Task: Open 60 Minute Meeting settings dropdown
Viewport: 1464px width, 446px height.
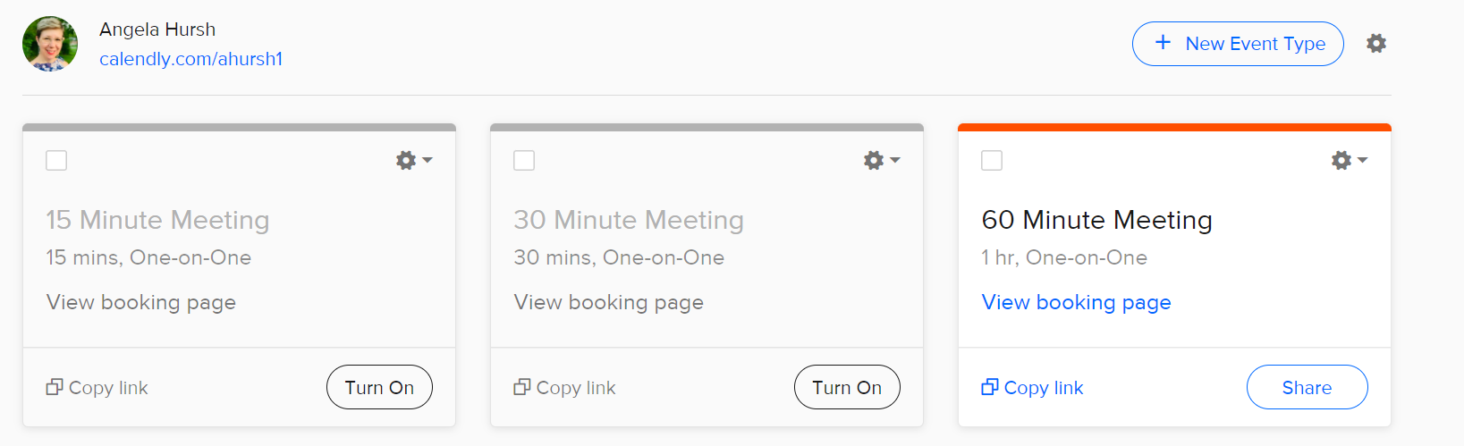Action: [1349, 161]
